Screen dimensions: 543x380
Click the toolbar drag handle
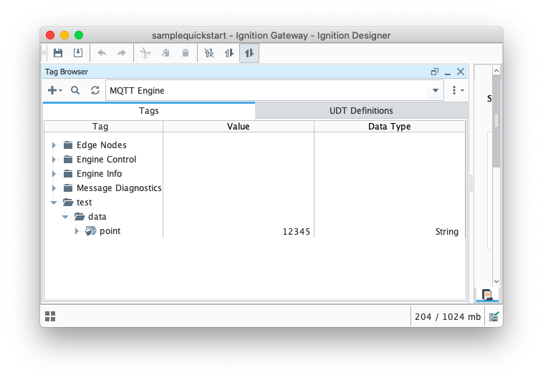click(x=44, y=53)
